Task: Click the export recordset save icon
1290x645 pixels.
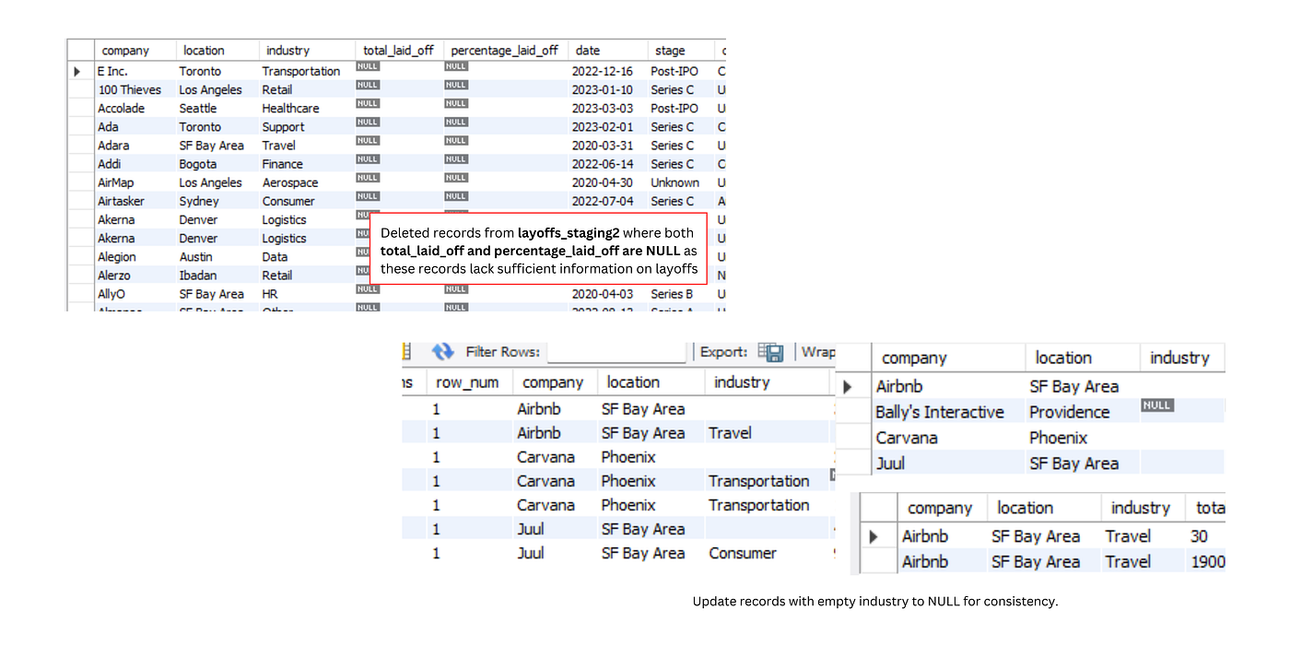Action: click(x=770, y=352)
